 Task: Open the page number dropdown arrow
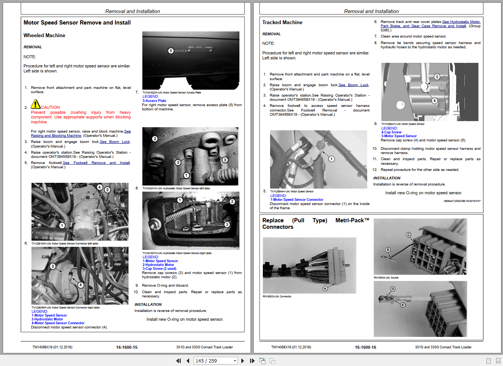(235, 361)
